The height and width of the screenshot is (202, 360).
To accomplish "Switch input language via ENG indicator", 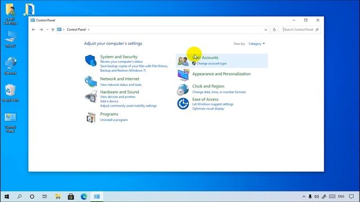I will tap(341, 196).
